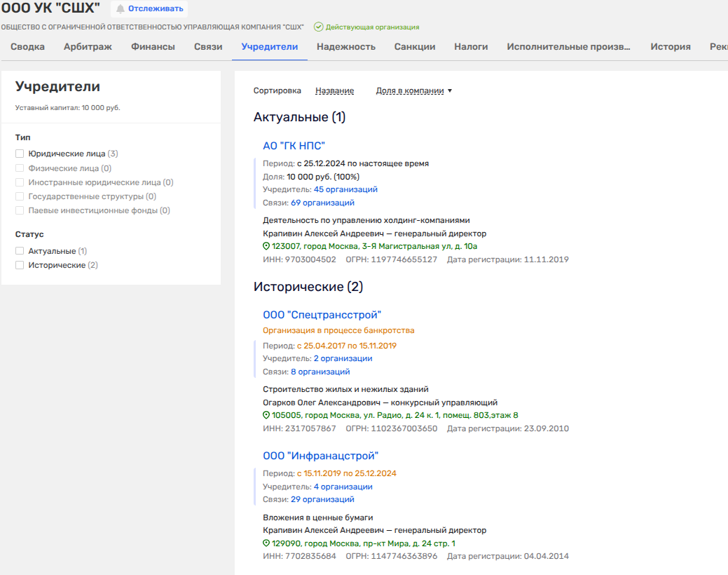Check the Исторические status filter
728x575 pixels.
(20, 265)
